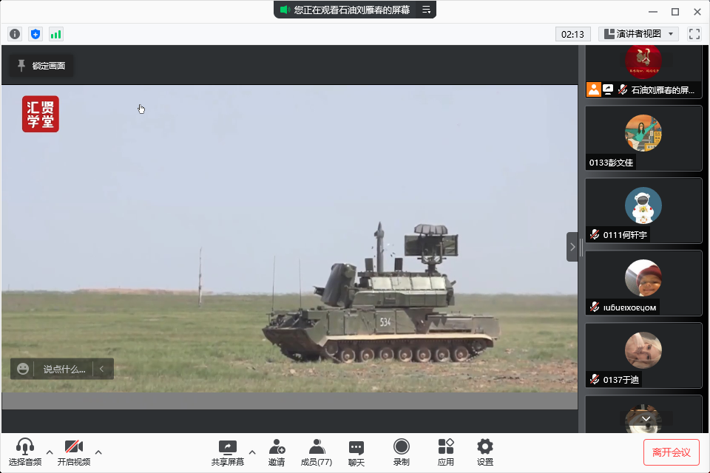The height and width of the screenshot is (473, 710).
Task: Click the blue security shield icon
Action: pos(35,34)
